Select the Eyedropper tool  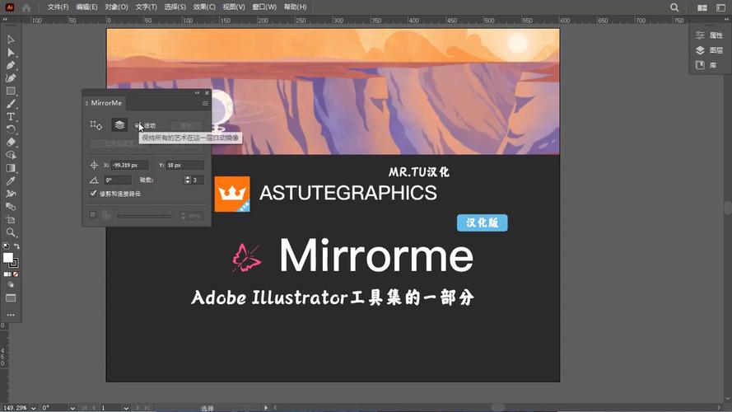(x=11, y=180)
